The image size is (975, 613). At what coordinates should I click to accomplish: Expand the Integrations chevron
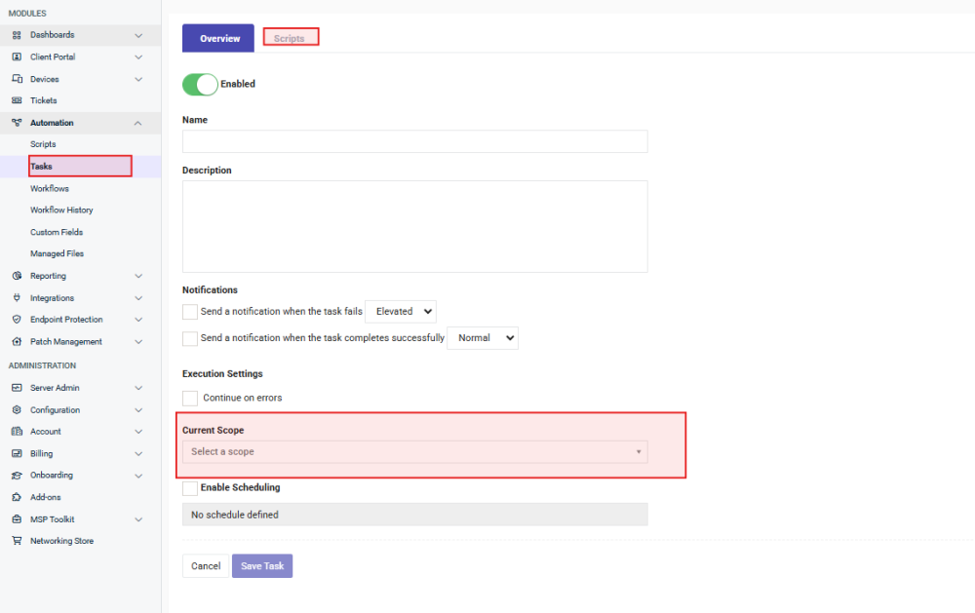pos(138,298)
